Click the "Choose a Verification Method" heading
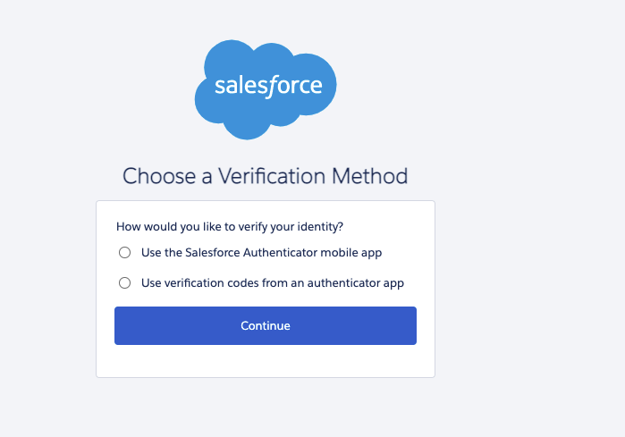 [266, 176]
